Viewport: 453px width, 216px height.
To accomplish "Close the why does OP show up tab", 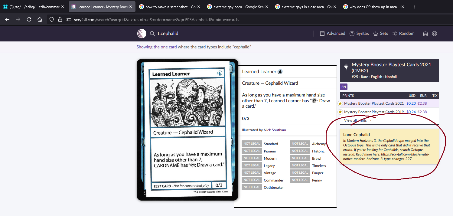I will 402,7.
